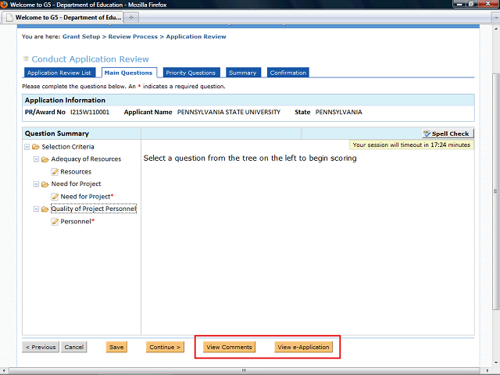This screenshot has height=375, width=500.
Task: Switch to the Application Review List tab
Action: (59, 73)
